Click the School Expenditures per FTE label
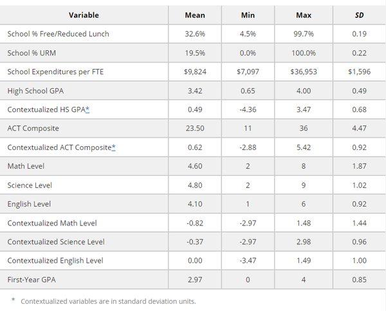Screen dimensions: 386x311 pos(55,71)
